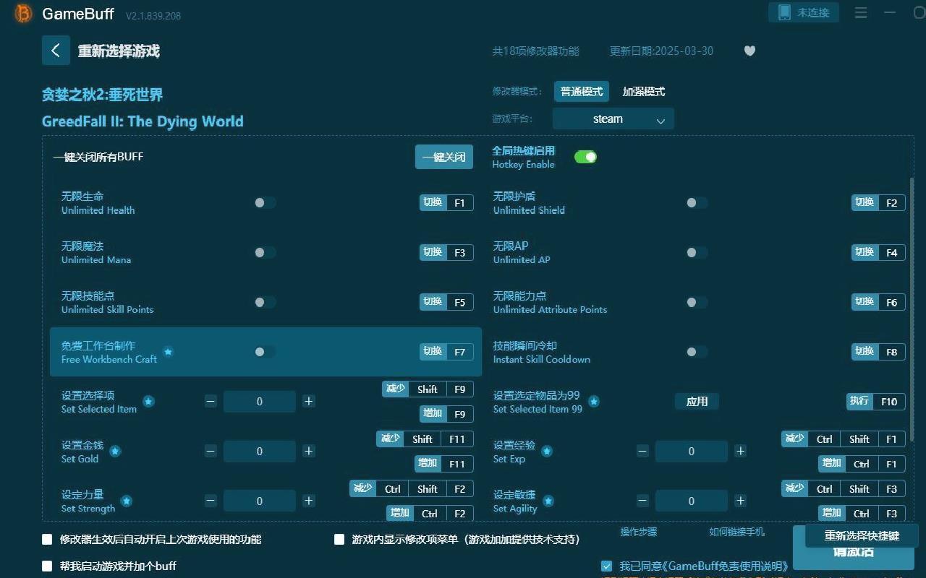The image size is (926, 578).
Task: Go back with the arrow button
Action: (56, 51)
